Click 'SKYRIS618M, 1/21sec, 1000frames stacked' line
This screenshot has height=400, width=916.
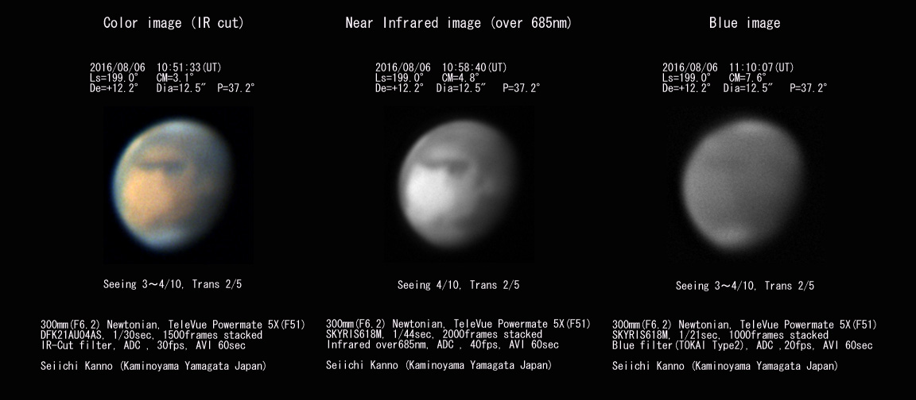pos(720,335)
